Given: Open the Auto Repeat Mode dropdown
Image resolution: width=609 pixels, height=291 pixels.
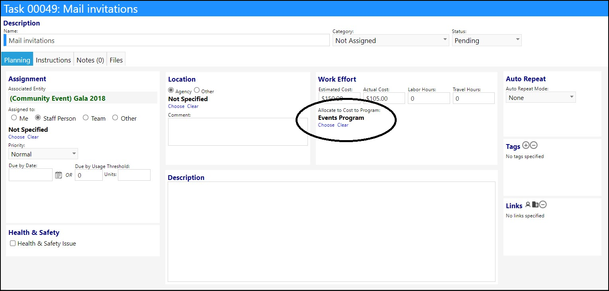Looking at the screenshot, I should [541, 98].
